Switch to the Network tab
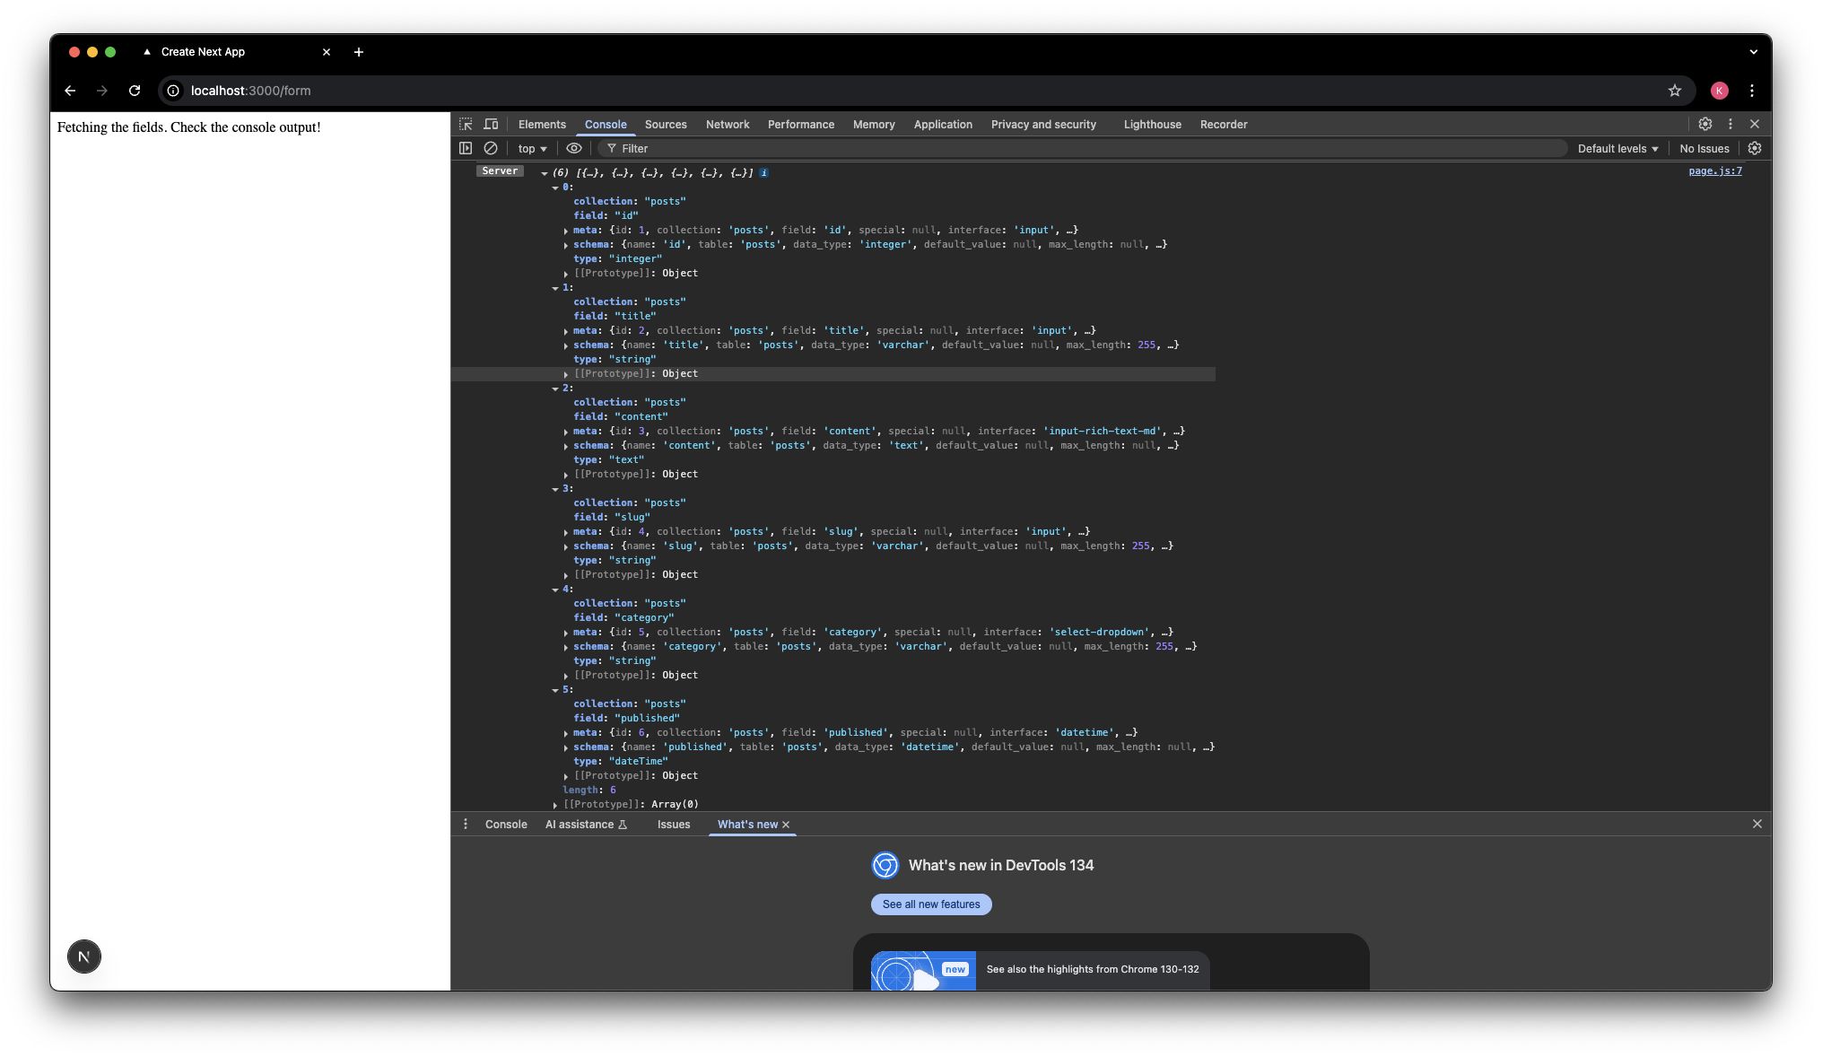The width and height of the screenshot is (1822, 1057). tap(727, 124)
